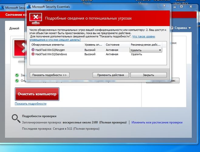Click the magnifier icon beside Подробности проверки
The width and height of the screenshot is (200, 152).
pyautogui.click(x=16, y=119)
